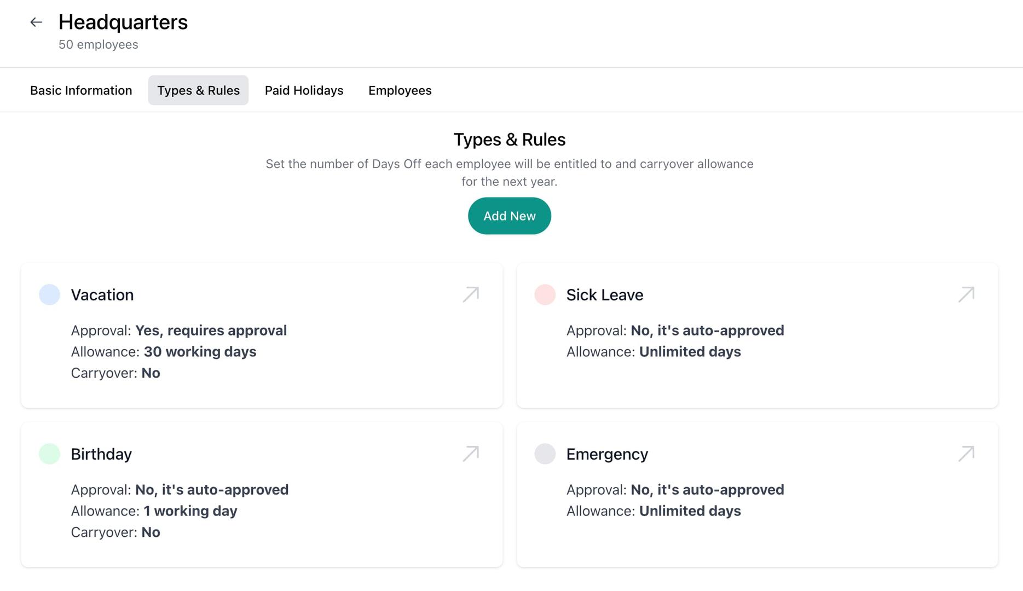Click the gray Emergency color dot

(x=545, y=454)
